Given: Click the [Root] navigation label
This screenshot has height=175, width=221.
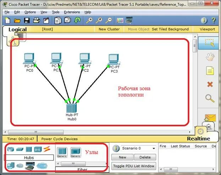Looking at the screenshot, I should pyautogui.click(x=48, y=29).
